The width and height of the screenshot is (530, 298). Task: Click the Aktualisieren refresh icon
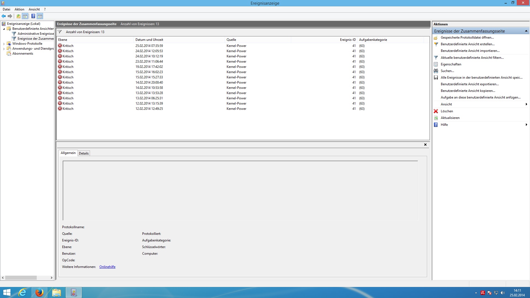436,118
